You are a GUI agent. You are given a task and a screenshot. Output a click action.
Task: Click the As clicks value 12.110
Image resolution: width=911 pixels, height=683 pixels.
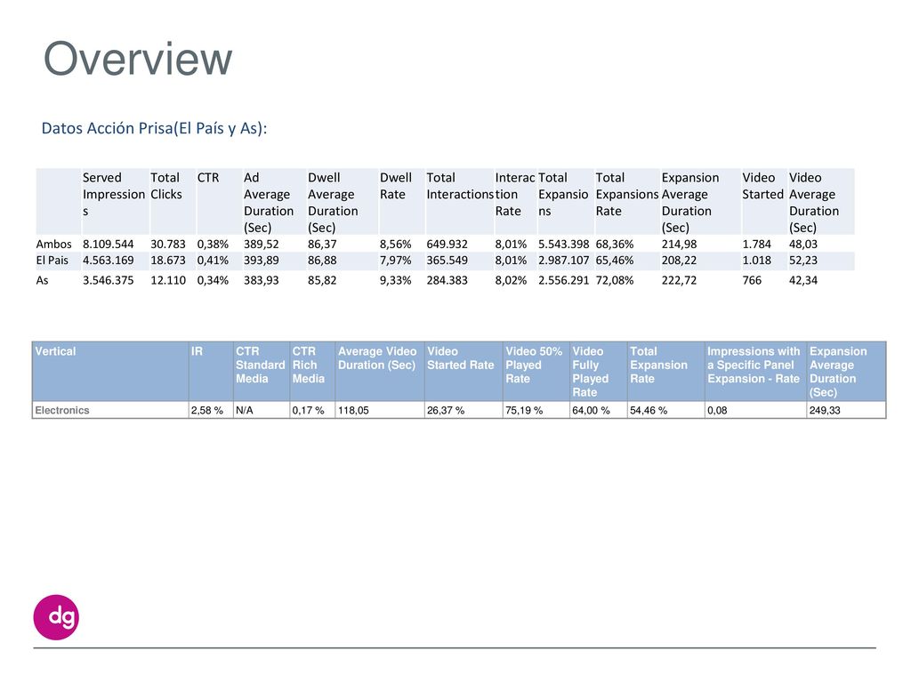point(168,280)
